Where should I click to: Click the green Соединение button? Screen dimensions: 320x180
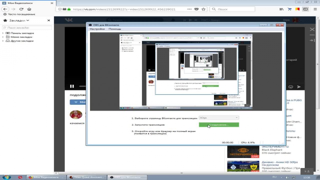click(x=219, y=125)
